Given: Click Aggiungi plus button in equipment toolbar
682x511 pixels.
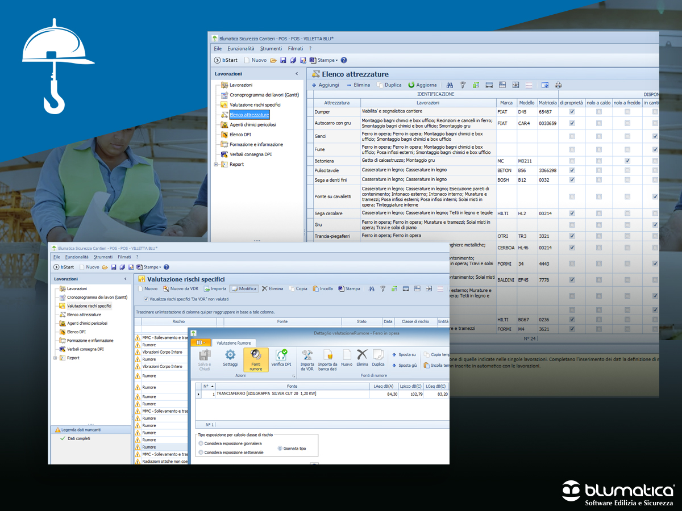Looking at the screenshot, I should (325, 85).
